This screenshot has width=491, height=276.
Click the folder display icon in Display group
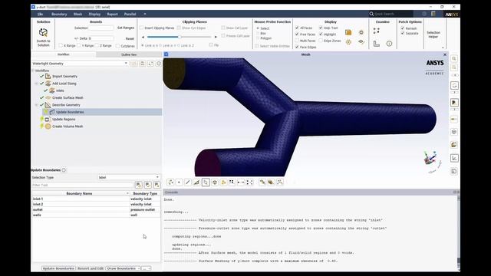(348, 32)
